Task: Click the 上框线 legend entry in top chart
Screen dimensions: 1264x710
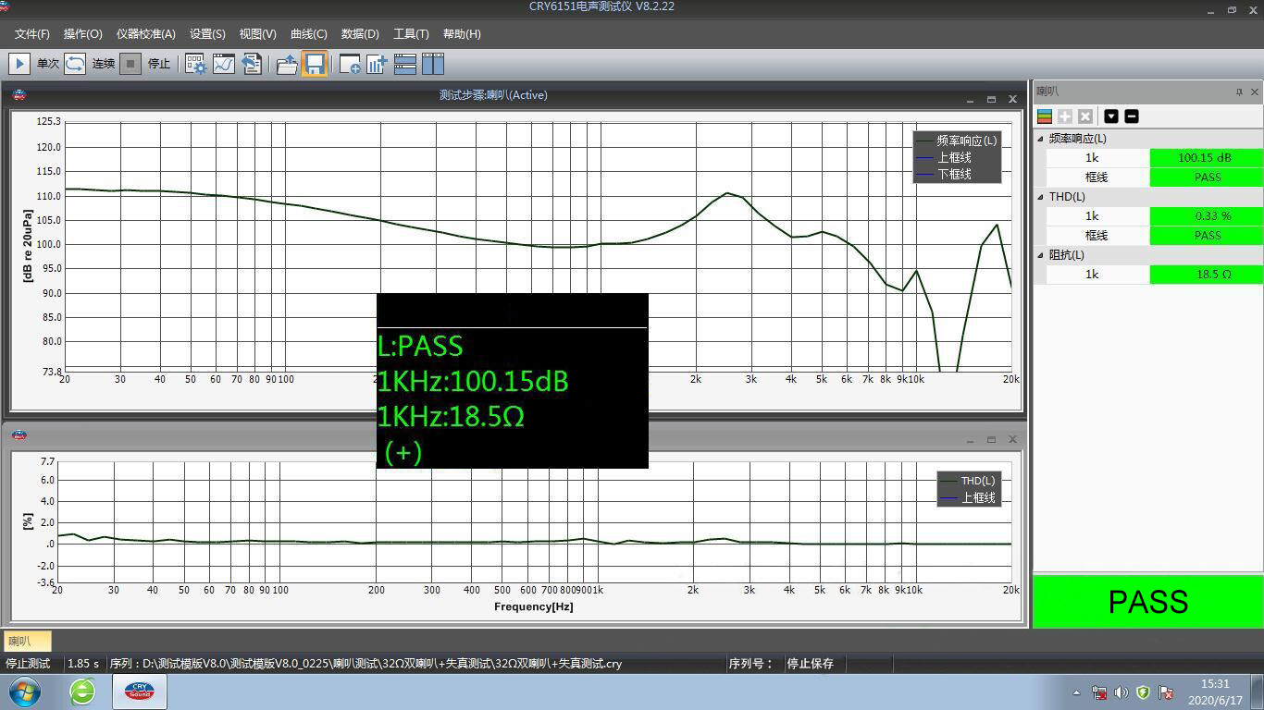Action: pyautogui.click(x=944, y=157)
